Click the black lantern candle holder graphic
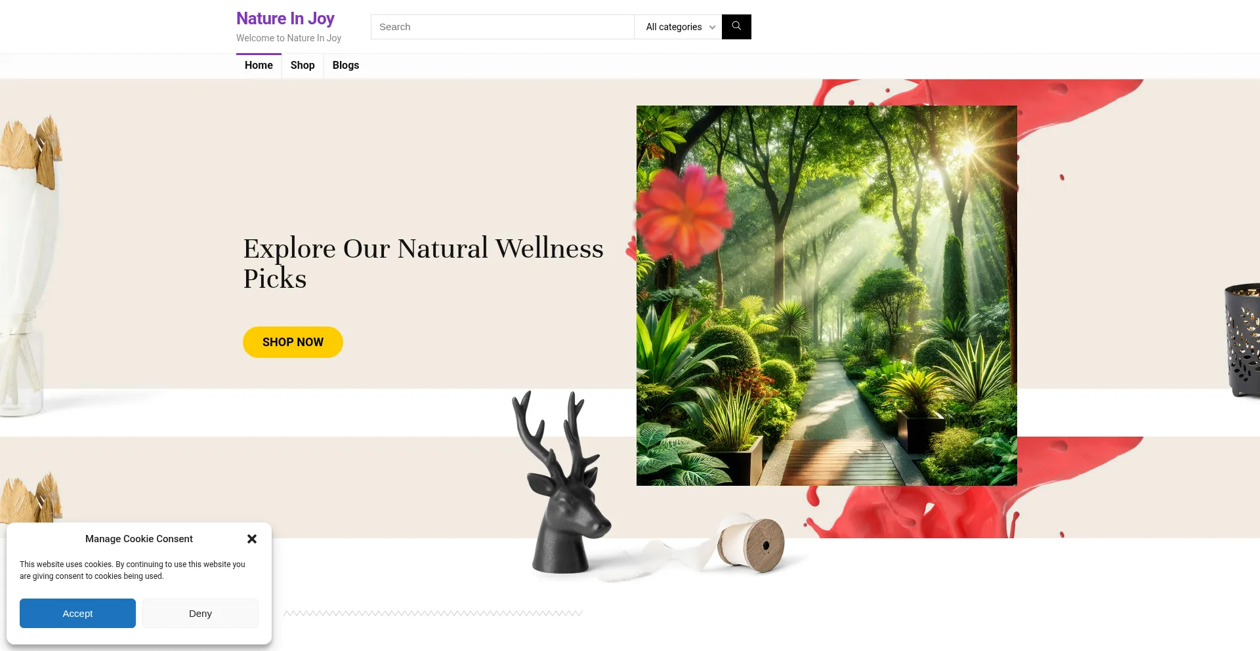 1242,340
